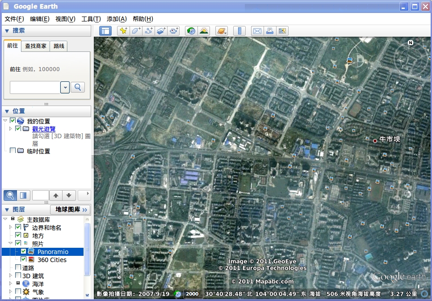The width and height of the screenshot is (432, 301).
Task: Add a polygon using the toolbar
Action: (136, 31)
